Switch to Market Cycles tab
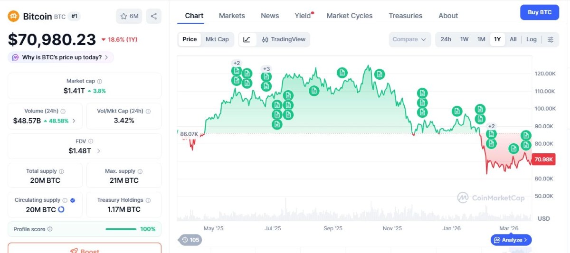This screenshot has height=253, width=570. (349, 16)
